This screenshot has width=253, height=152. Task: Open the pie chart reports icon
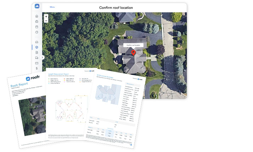pos(37,32)
